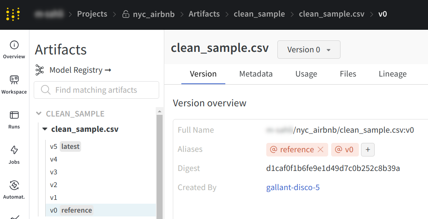Viewport: 428px width, 219px height.
Task: Click the Weights & Biases logo
Action: (13, 14)
